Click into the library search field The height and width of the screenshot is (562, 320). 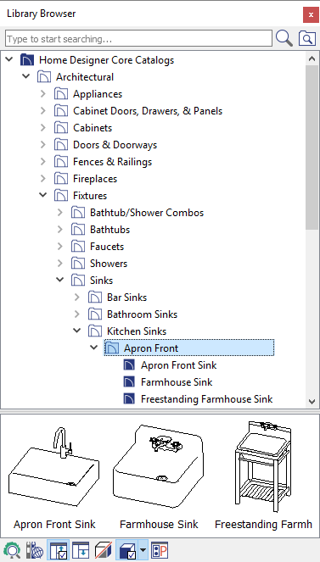[x=138, y=38]
